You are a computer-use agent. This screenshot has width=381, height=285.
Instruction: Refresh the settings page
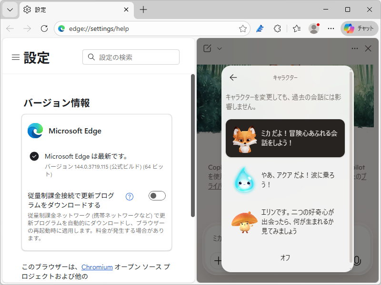44,28
